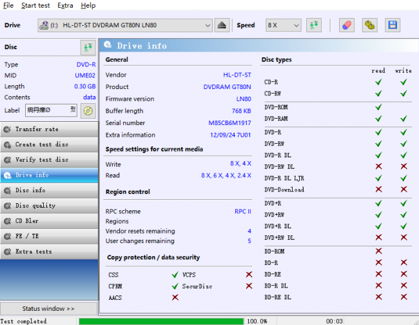
Task: Select the CD Bler tab
Action: (49, 221)
